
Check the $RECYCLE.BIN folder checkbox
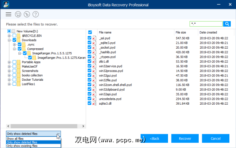14,36
